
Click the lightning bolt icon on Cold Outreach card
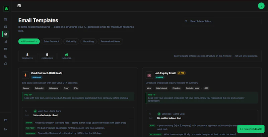click(x=25, y=75)
